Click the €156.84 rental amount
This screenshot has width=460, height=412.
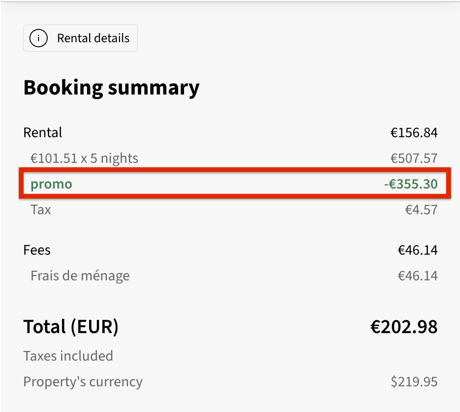click(414, 133)
